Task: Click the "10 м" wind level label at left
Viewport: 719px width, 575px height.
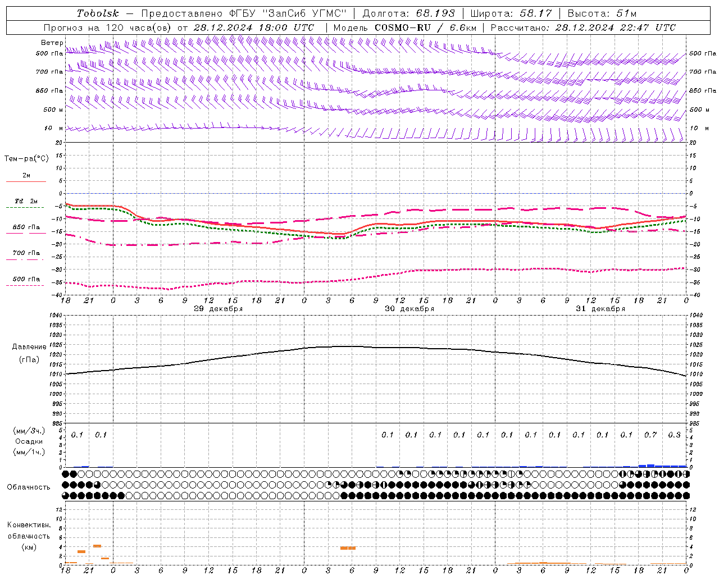Action: point(53,128)
